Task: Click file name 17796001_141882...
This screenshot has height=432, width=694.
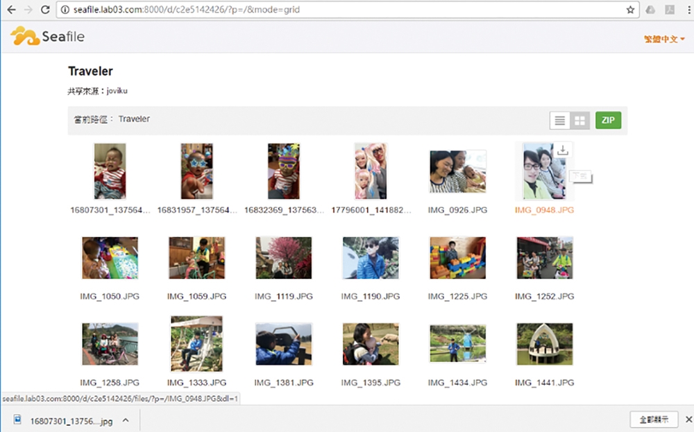Action: [371, 210]
